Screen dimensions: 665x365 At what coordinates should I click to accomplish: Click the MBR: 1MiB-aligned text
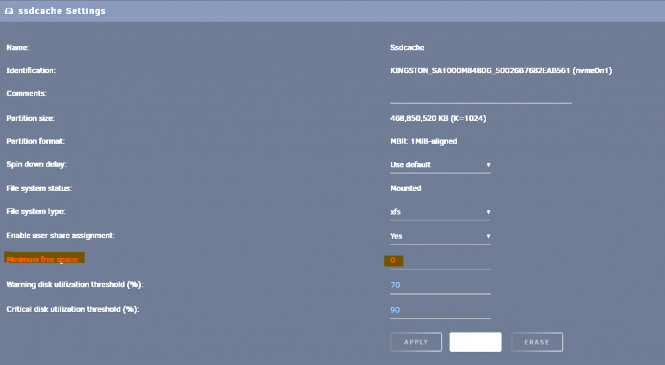click(424, 141)
